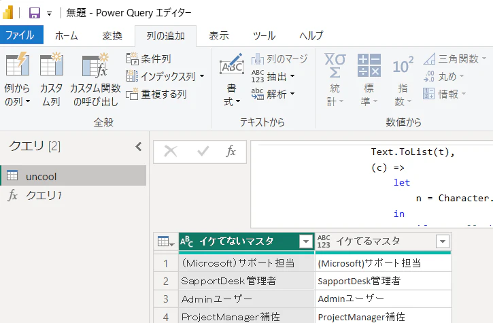493x323 pixels.
Task: Click ProjectManager補佐 cell in イケてないマスタ
Action: 246,316
